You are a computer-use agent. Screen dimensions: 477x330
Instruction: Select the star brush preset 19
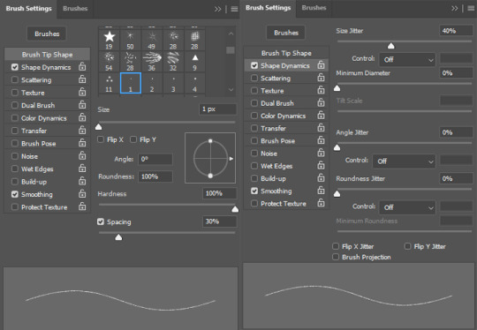110,41
